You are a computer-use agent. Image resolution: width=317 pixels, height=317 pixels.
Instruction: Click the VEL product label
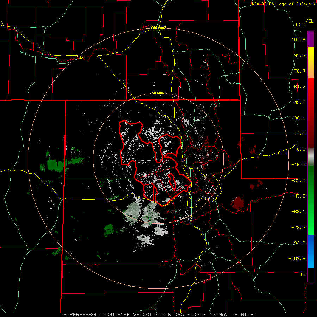[x=309, y=21]
